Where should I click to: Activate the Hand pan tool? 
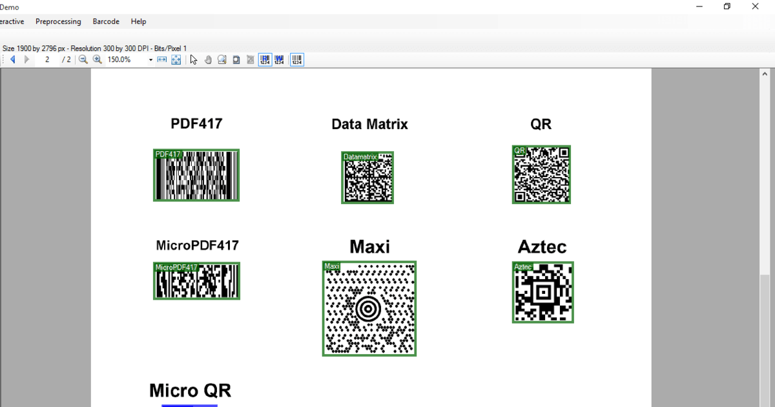tap(208, 59)
